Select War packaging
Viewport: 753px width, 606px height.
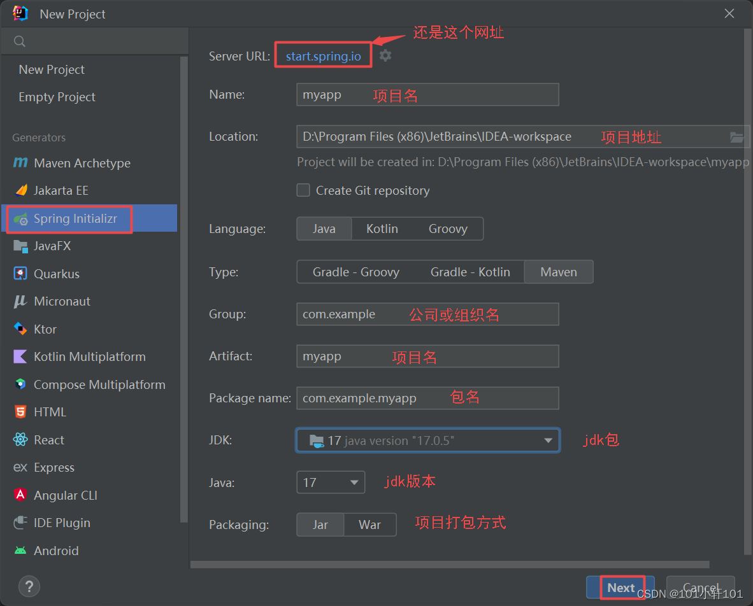[369, 525]
